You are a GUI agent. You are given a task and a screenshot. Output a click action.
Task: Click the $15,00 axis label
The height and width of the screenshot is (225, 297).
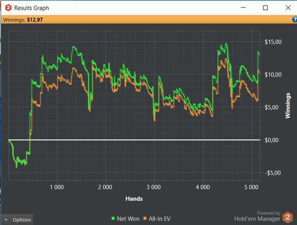point(273,42)
